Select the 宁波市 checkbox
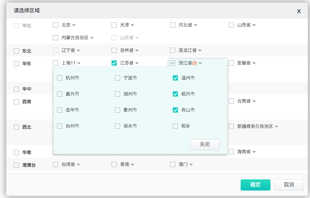The image size is (310, 198). point(118,78)
